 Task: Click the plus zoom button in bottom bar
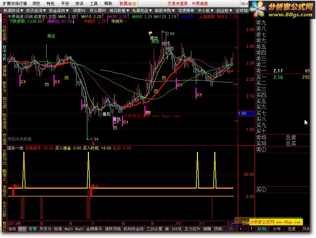[240, 229]
